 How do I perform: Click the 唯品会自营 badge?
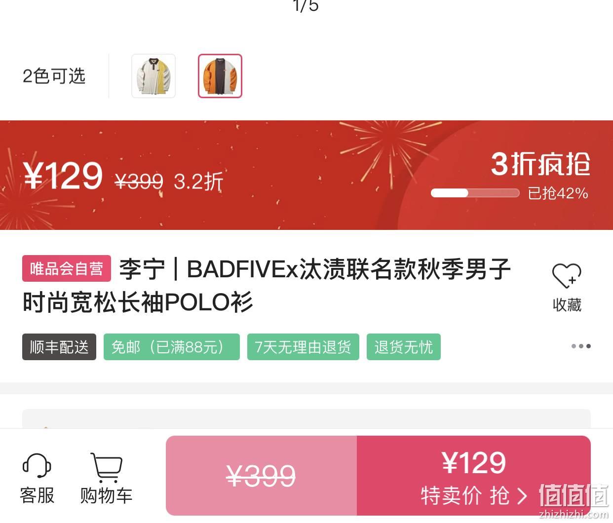(x=67, y=268)
